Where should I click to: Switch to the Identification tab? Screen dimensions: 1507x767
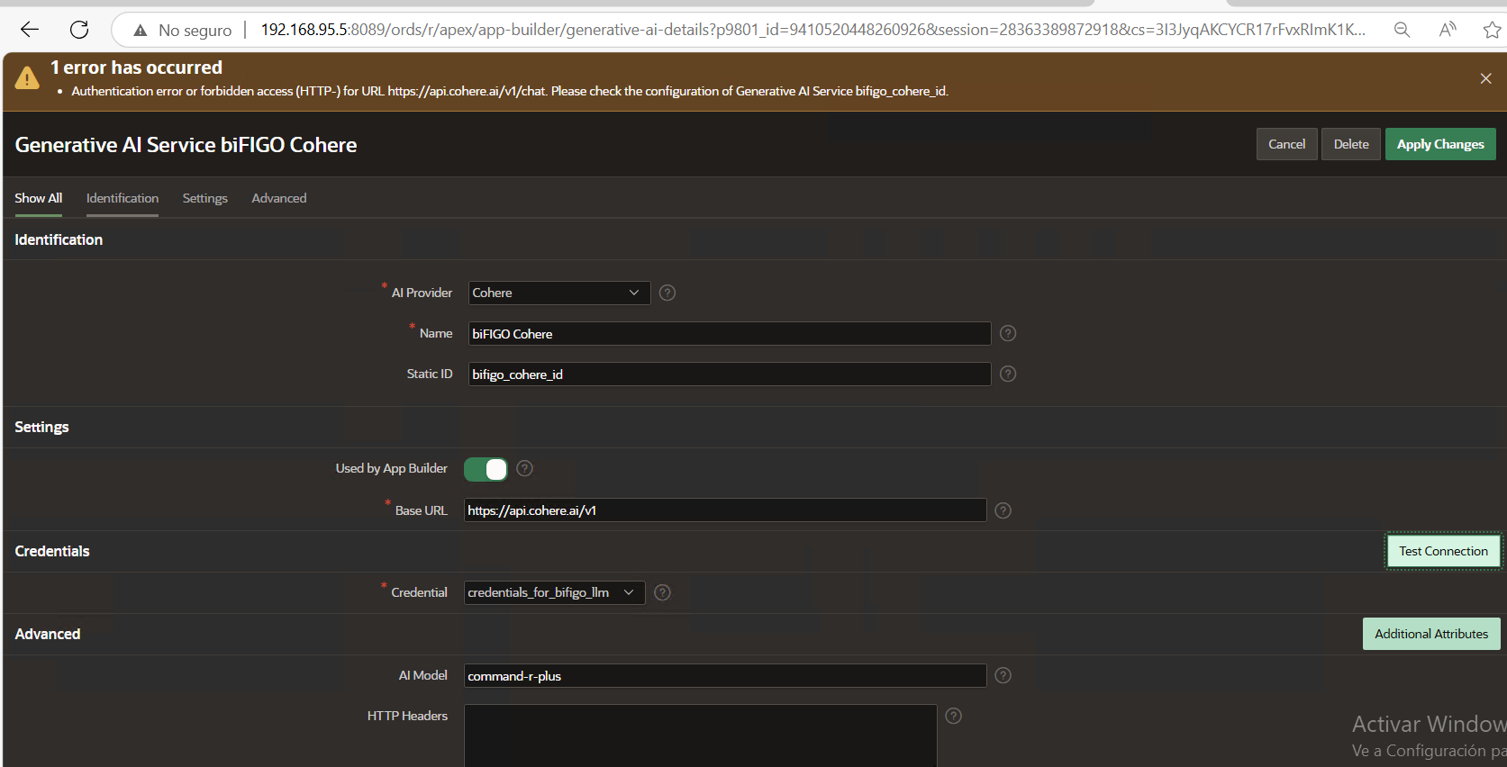(x=123, y=198)
